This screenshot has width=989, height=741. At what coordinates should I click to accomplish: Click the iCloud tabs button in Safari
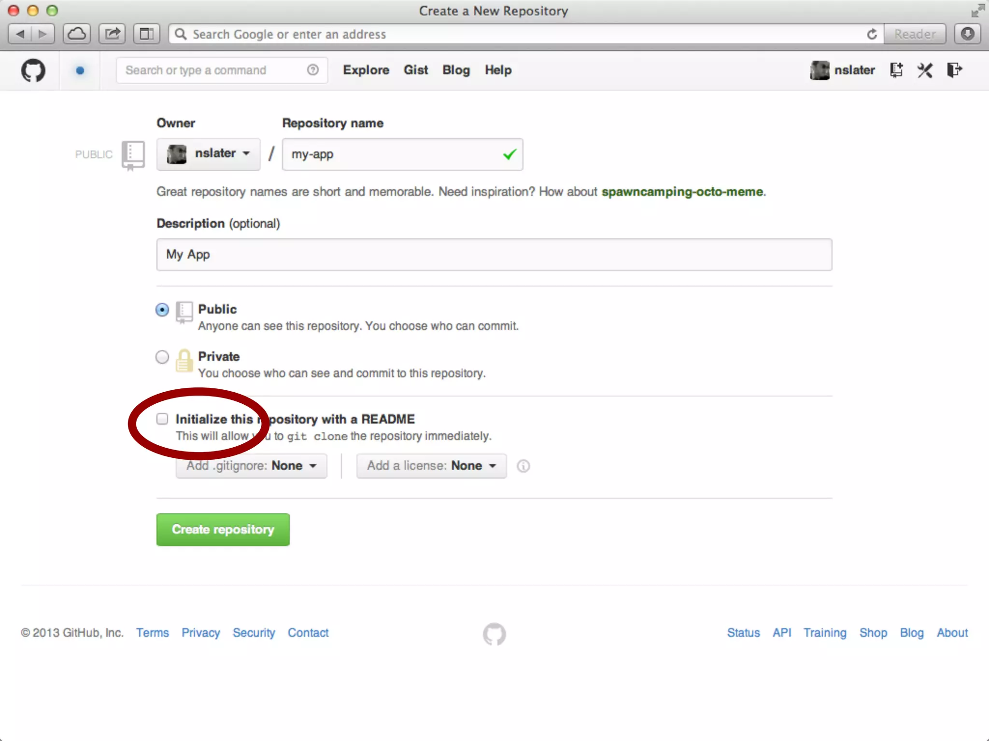pyautogui.click(x=77, y=34)
